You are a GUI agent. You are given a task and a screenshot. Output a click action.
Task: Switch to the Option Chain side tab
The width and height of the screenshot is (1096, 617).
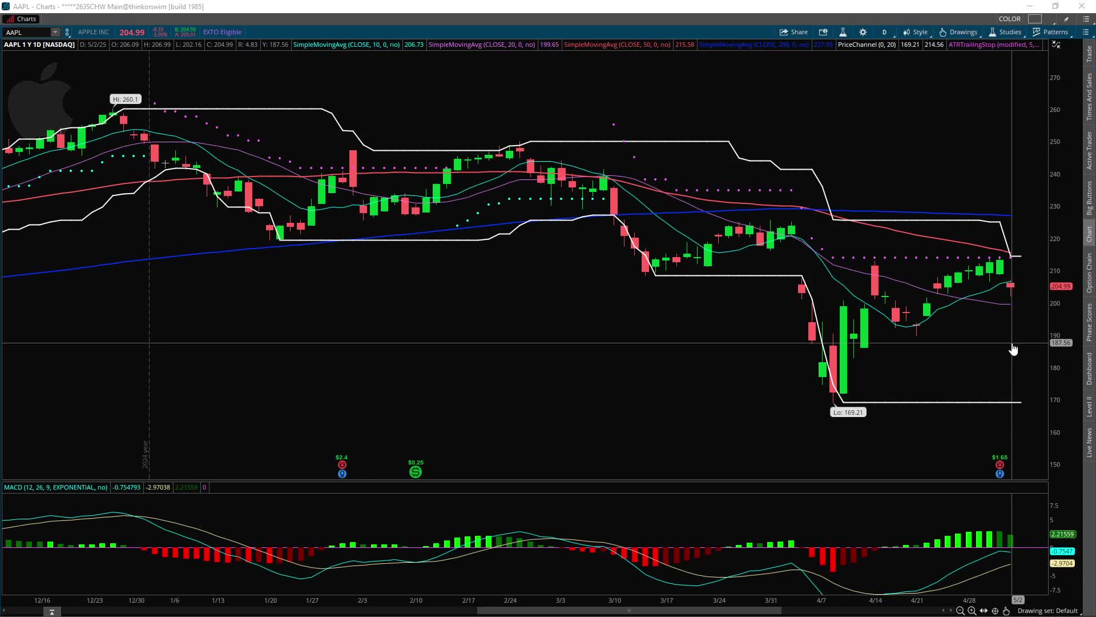tap(1089, 273)
